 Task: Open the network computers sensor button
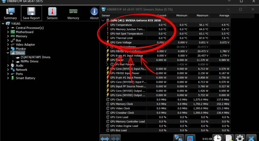tap(179, 138)
